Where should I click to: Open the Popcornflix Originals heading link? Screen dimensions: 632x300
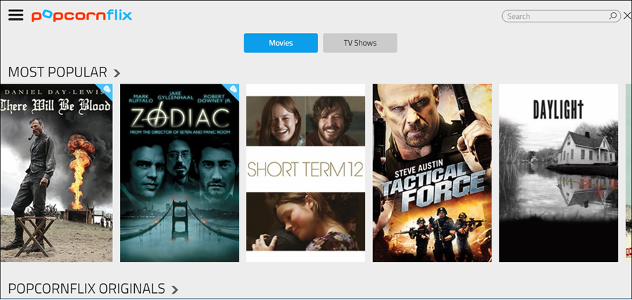pos(86,289)
